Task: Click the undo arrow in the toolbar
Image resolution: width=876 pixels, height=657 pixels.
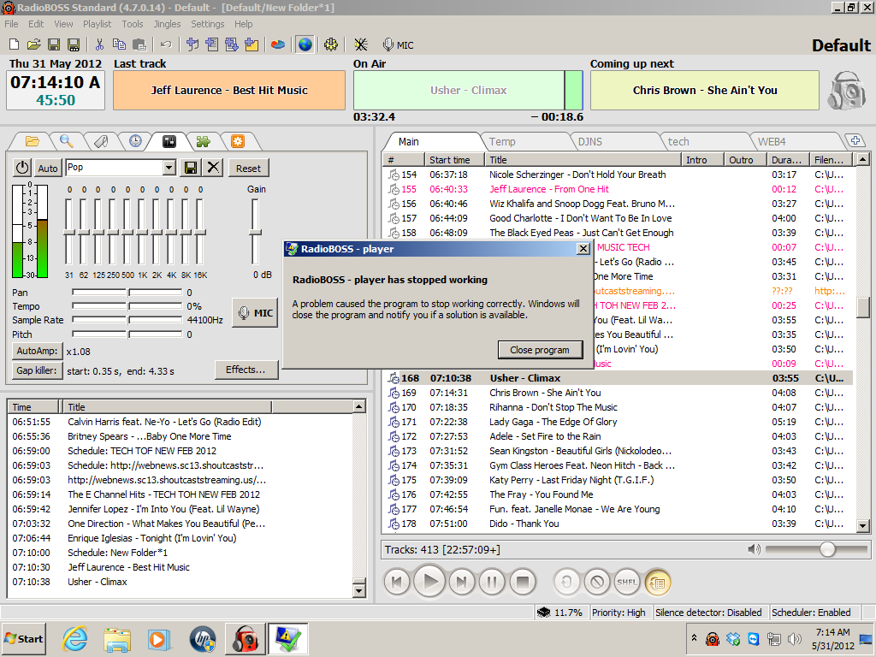Action: tap(166, 44)
